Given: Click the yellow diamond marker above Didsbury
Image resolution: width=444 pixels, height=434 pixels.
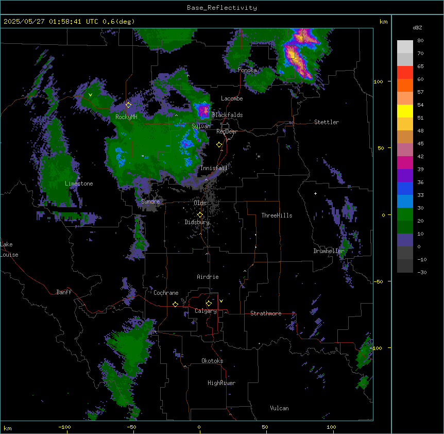Looking at the screenshot, I should pos(200,214).
